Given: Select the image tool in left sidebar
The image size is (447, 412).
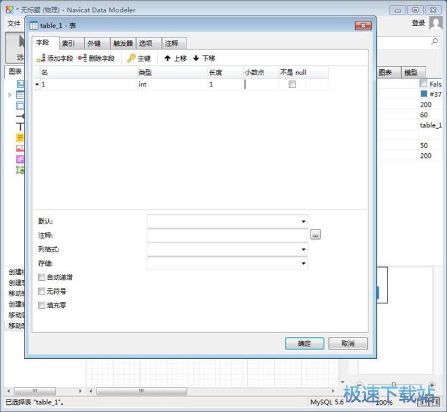Looking at the screenshot, I should [20, 148].
